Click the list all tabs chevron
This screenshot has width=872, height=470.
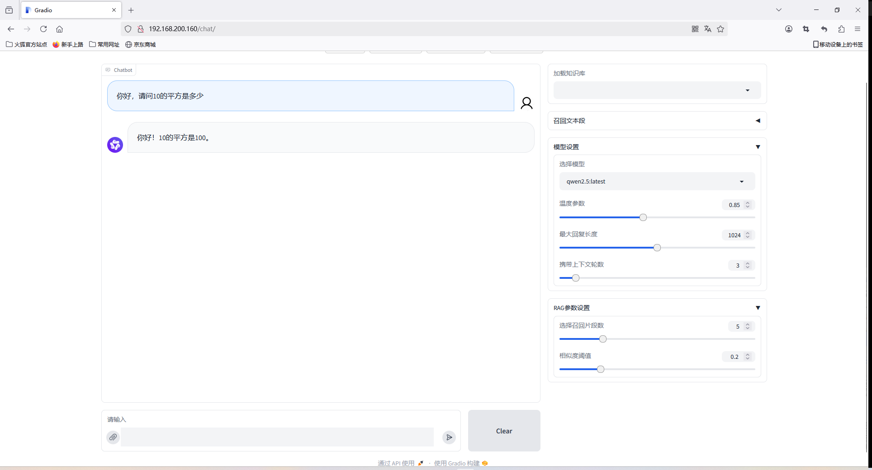pos(779,10)
